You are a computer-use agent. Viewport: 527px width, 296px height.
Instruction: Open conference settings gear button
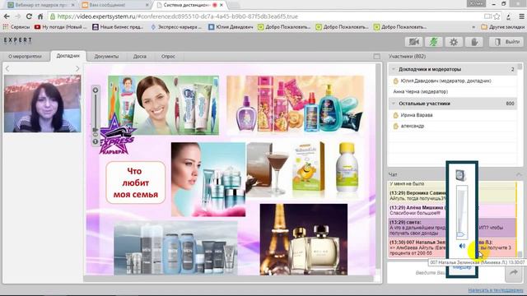454,42
